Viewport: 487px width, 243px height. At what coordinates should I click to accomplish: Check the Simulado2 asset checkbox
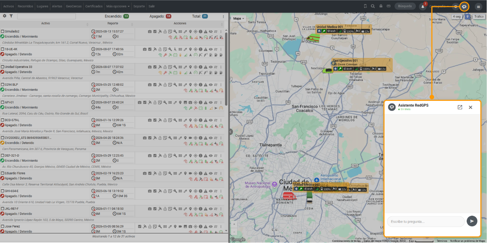tap(3, 31)
